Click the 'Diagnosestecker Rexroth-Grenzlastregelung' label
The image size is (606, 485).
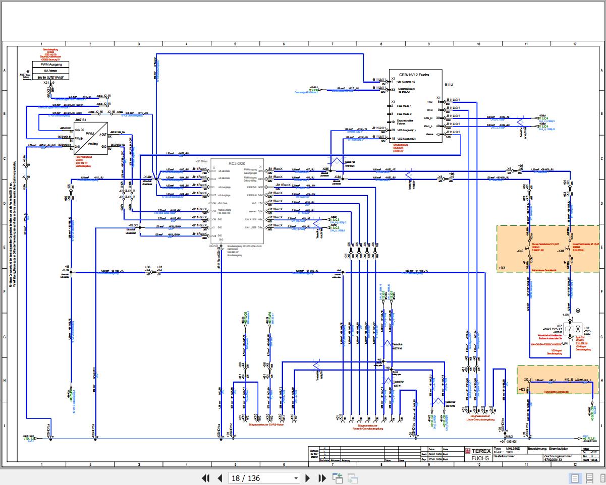368,428
